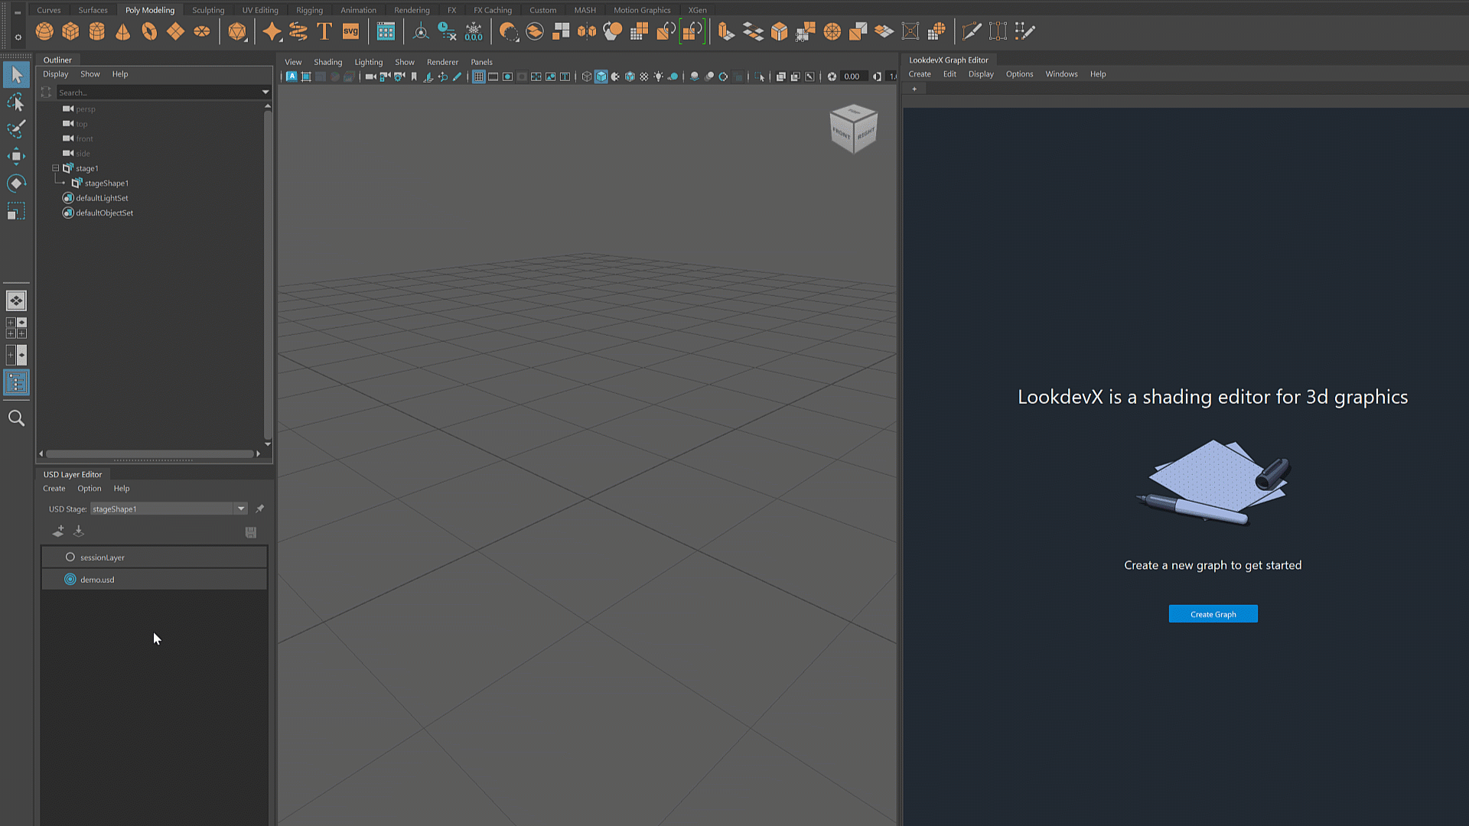Pin the USD Stage selection

(x=260, y=509)
